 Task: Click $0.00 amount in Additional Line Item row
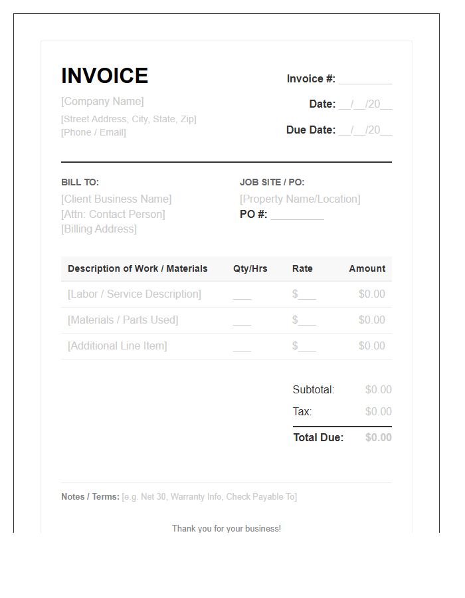click(x=371, y=346)
